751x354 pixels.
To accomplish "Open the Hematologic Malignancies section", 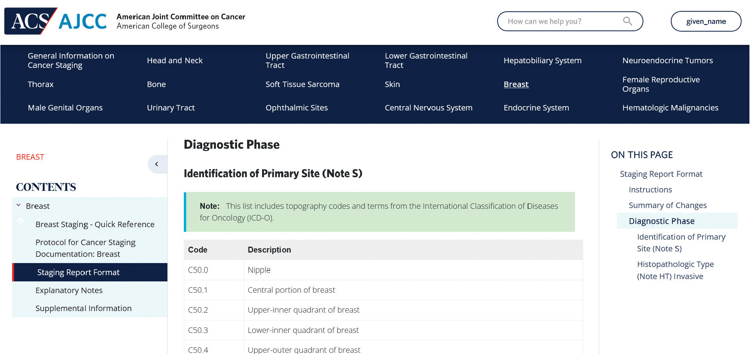I will [x=670, y=108].
